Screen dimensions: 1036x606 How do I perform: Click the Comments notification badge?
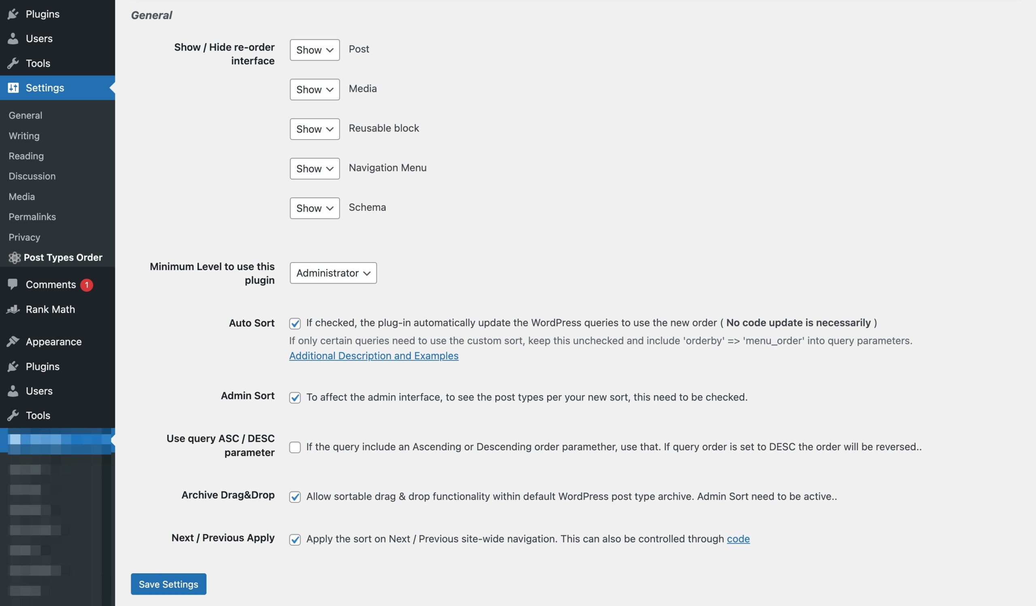[x=86, y=284]
